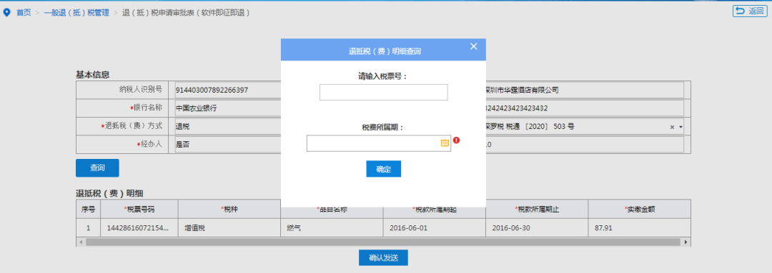Viewport: 772px width, 273px height.
Task: Expand the 税通 〔2020〕 503 号 dropdown
Action: pos(681,127)
